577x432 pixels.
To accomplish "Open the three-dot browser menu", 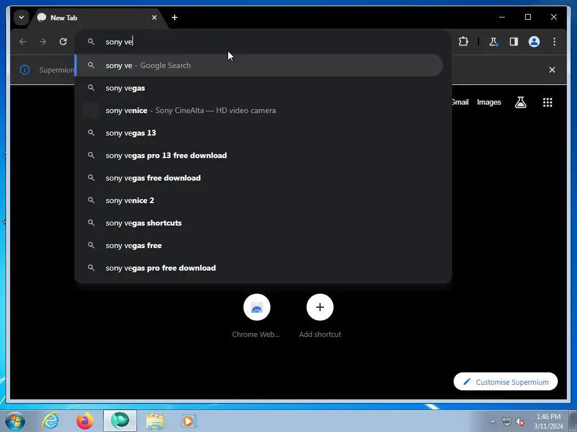I will (554, 42).
